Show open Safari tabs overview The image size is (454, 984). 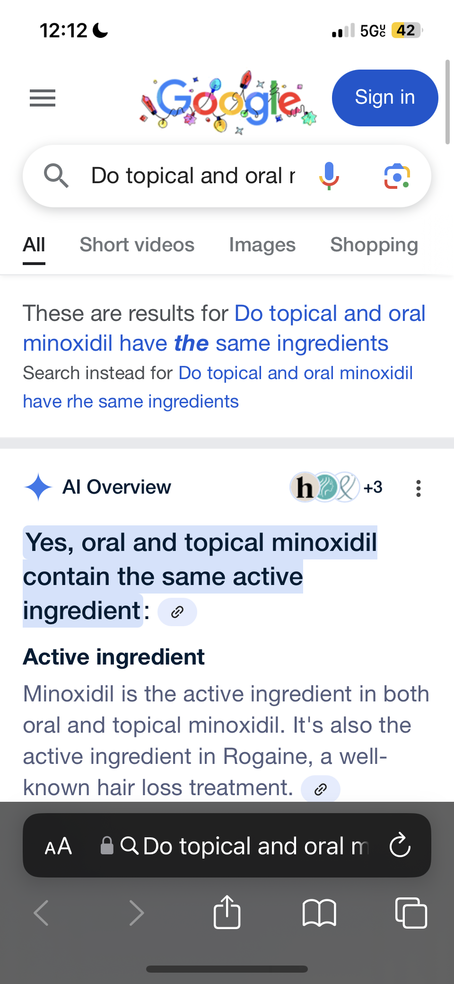410,912
